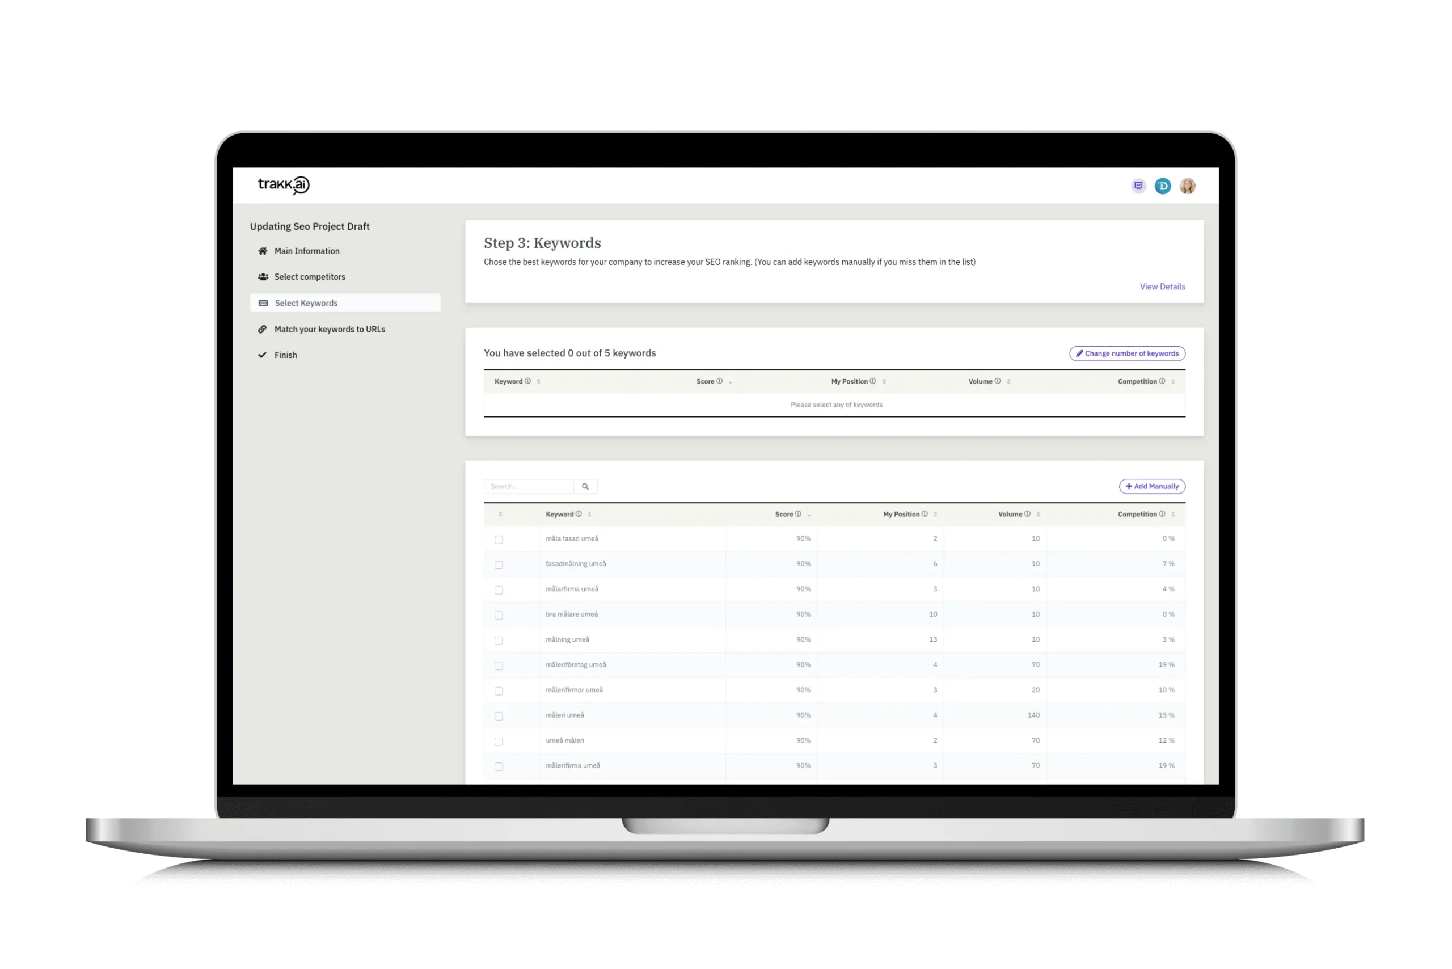Click info icon beside lower table Competition header
This screenshot has height=969, width=1452.
pos(1162,514)
